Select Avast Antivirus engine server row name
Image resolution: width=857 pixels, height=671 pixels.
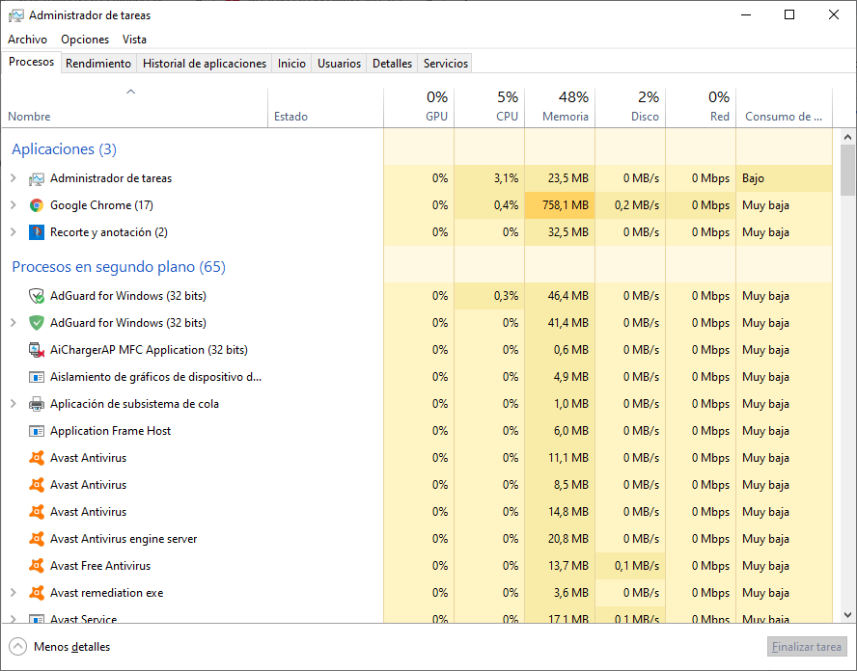coord(124,539)
